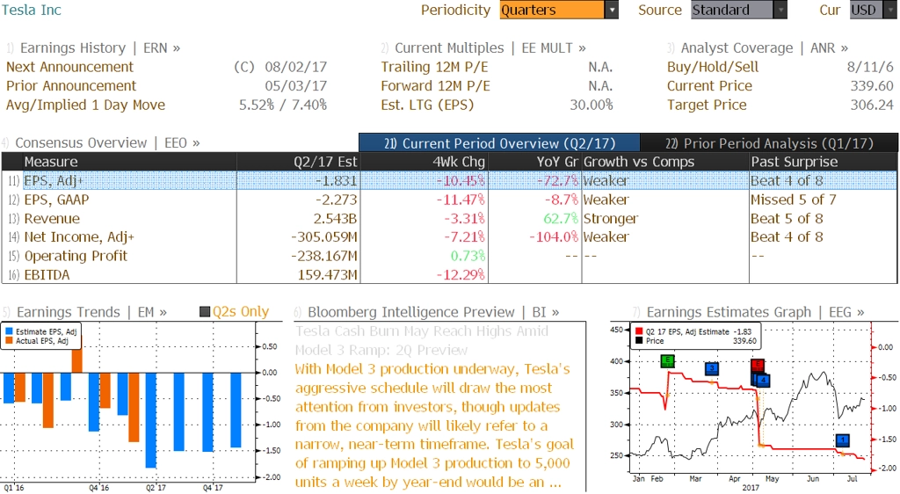The width and height of the screenshot is (900, 494).
Task: Click Avg/Implied 1 Day Move value
Action: (283, 105)
